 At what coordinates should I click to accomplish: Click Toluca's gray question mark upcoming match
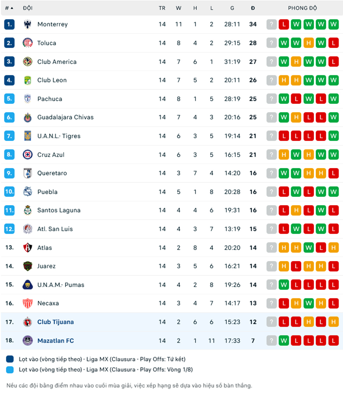pos(272,43)
